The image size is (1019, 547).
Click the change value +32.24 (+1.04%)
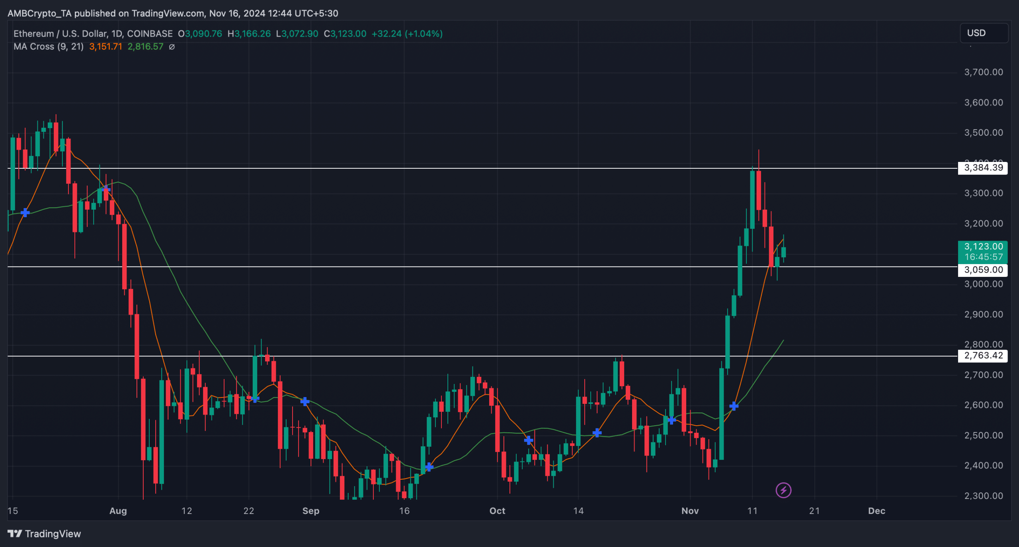pos(407,34)
